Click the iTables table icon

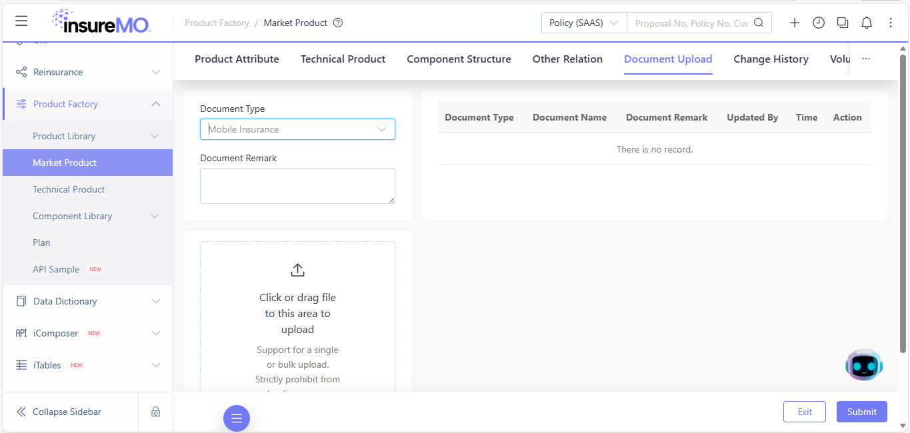click(x=21, y=365)
